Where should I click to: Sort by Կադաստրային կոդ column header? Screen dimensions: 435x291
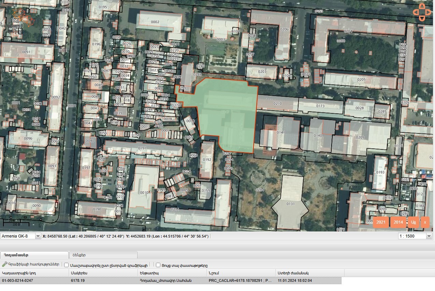point(34,273)
